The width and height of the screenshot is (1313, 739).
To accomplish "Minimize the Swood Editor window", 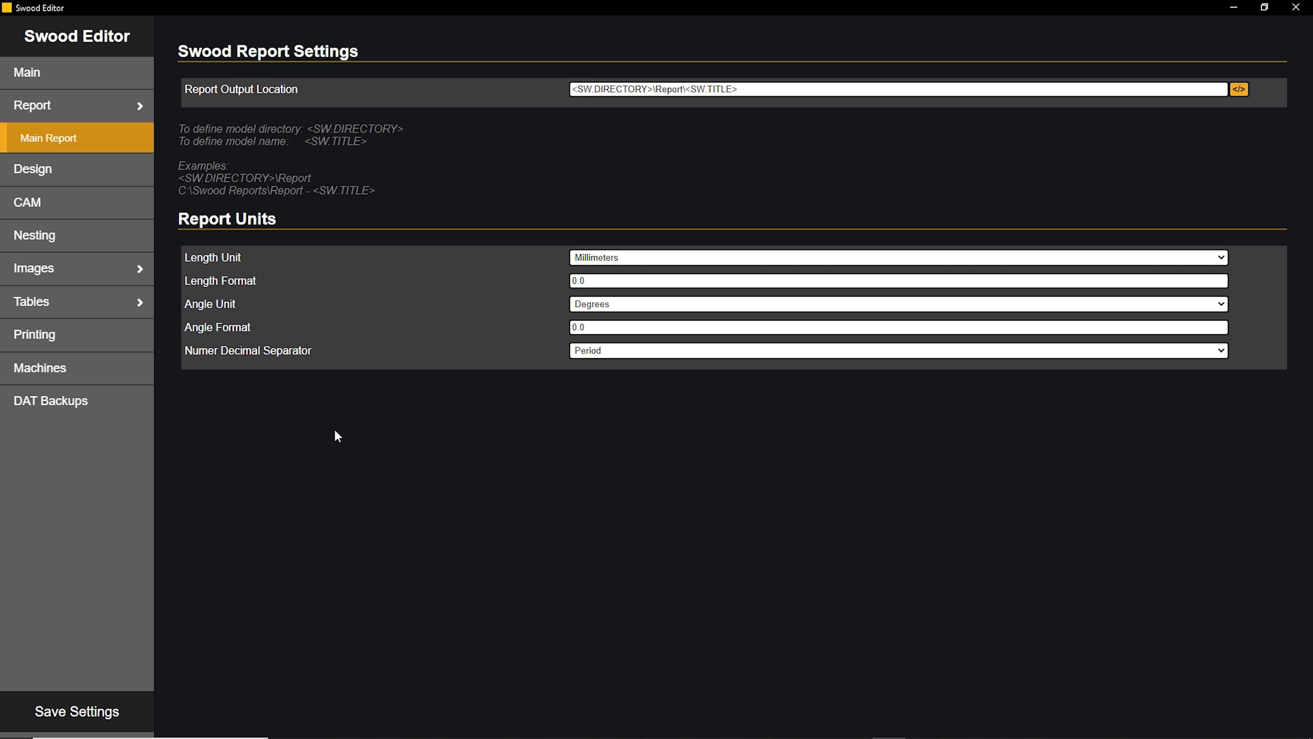I will point(1234,7).
